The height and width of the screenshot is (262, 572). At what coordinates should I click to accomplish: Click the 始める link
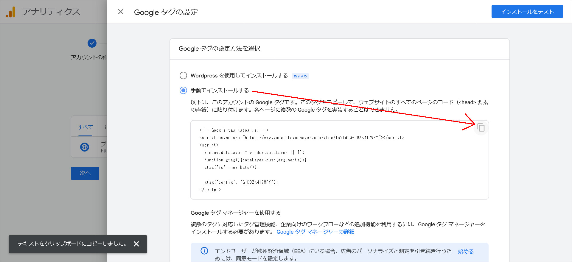click(x=466, y=251)
